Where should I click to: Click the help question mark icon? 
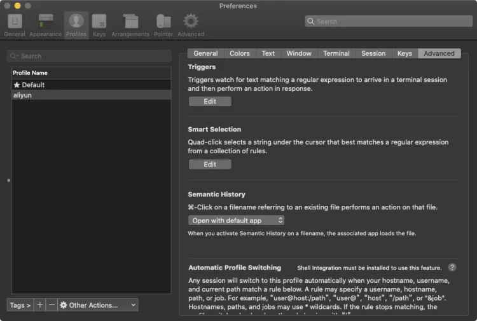click(x=452, y=268)
